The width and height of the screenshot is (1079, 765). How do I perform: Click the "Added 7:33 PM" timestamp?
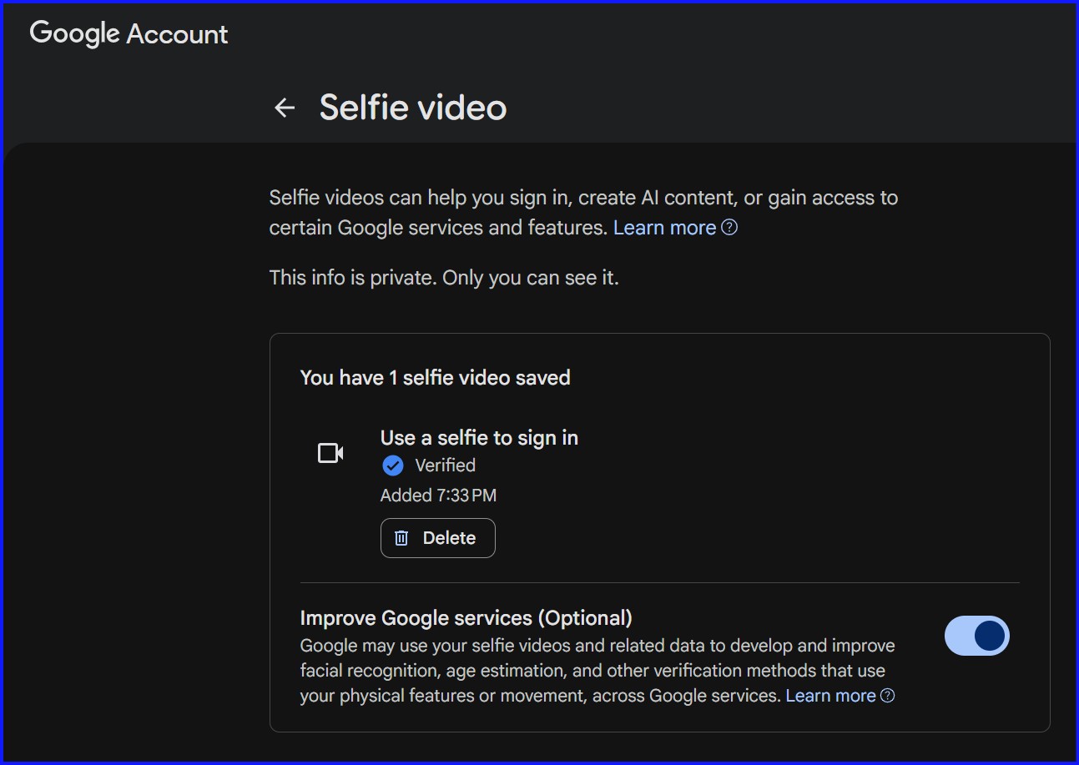(x=438, y=496)
